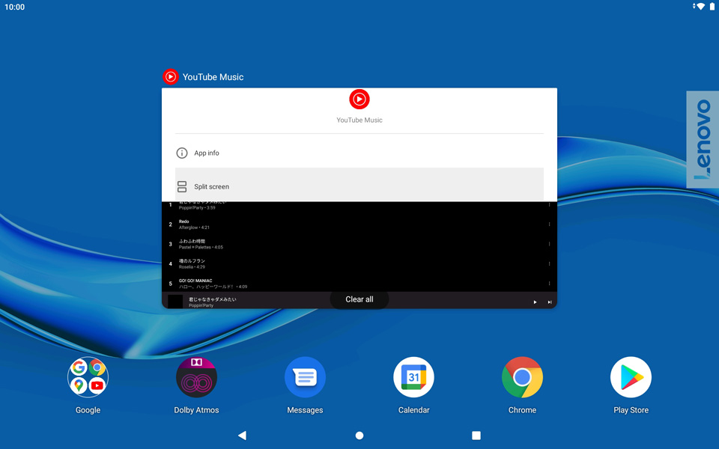Tap YouTube Music label under menu logo
719x449 pixels.
[x=359, y=120]
